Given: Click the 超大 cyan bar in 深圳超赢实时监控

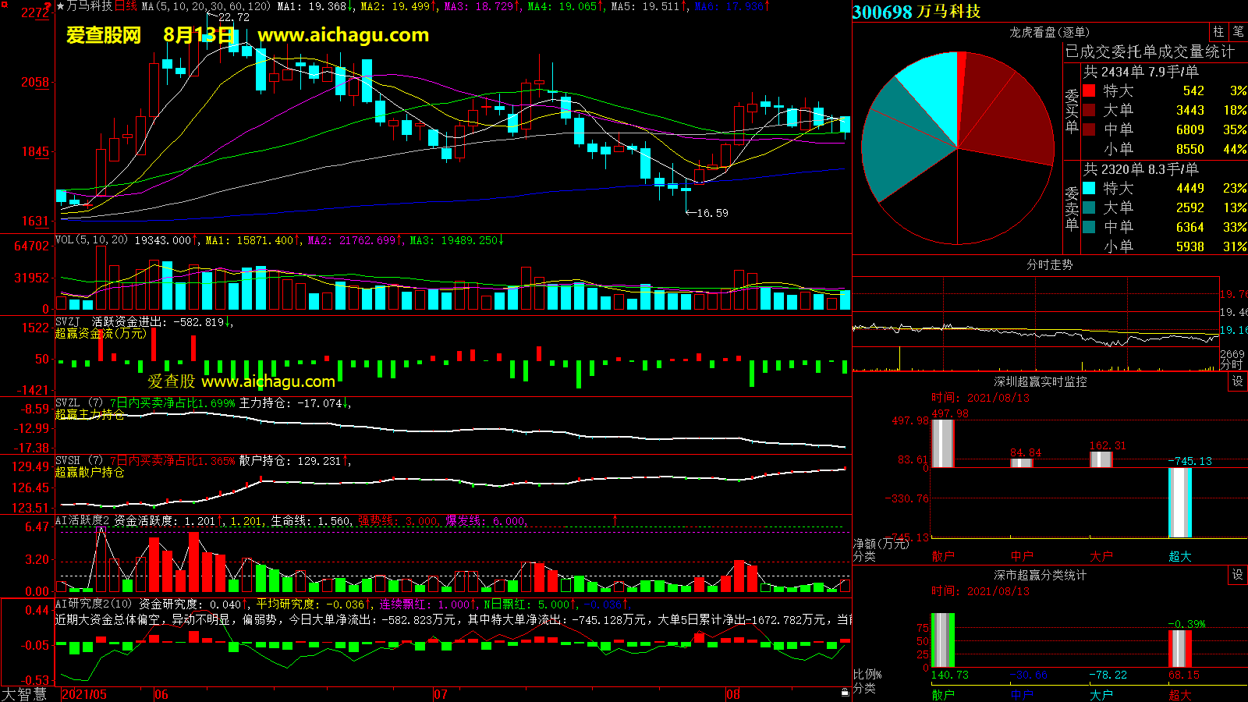Looking at the screenshot, I should [x=1179, y=502].
